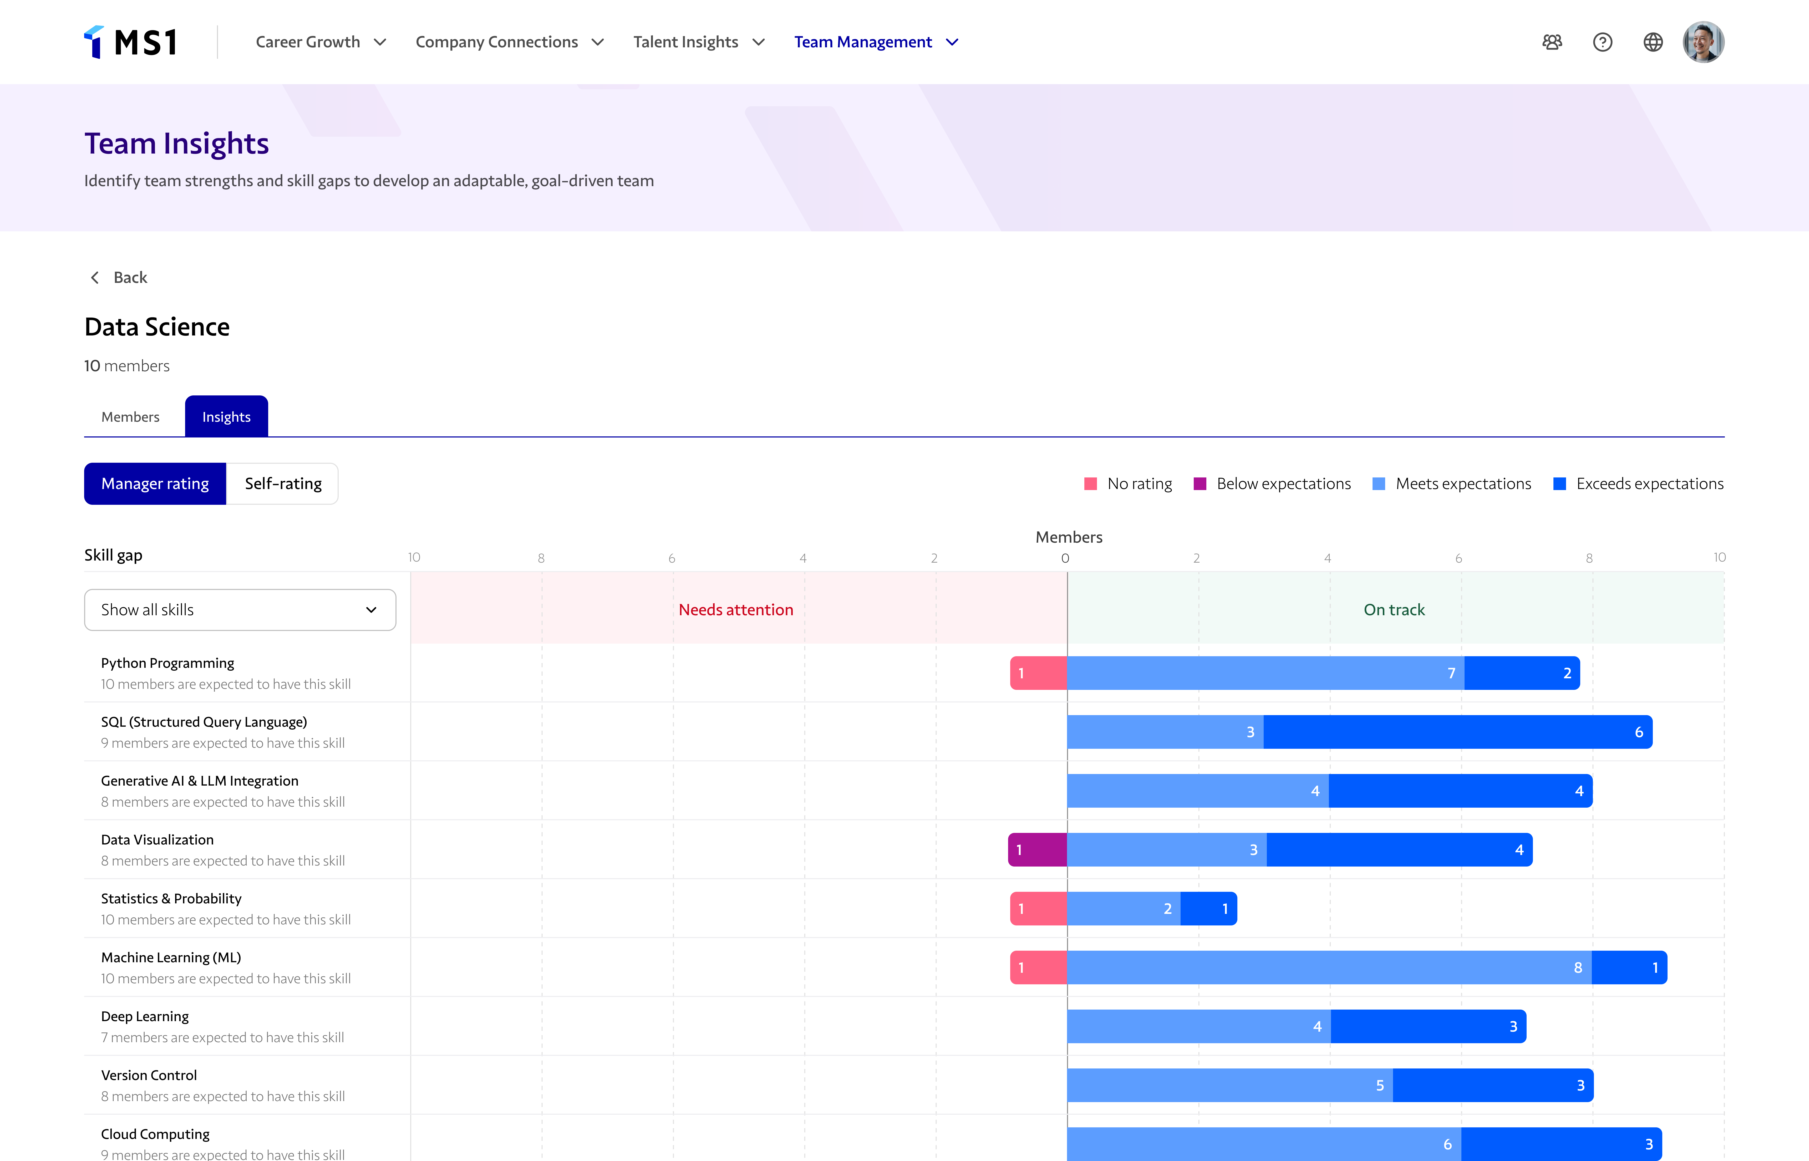Click Python Programming meets expectations bar 7
Image resolution: width=1809 pixels, height=1161 pixels.
1266,673
